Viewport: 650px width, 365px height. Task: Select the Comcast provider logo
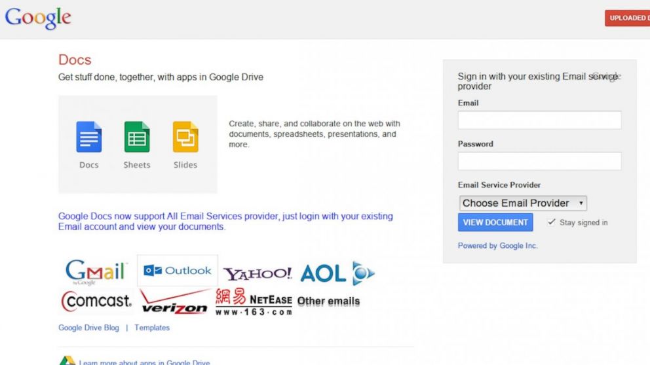(96, 301)
